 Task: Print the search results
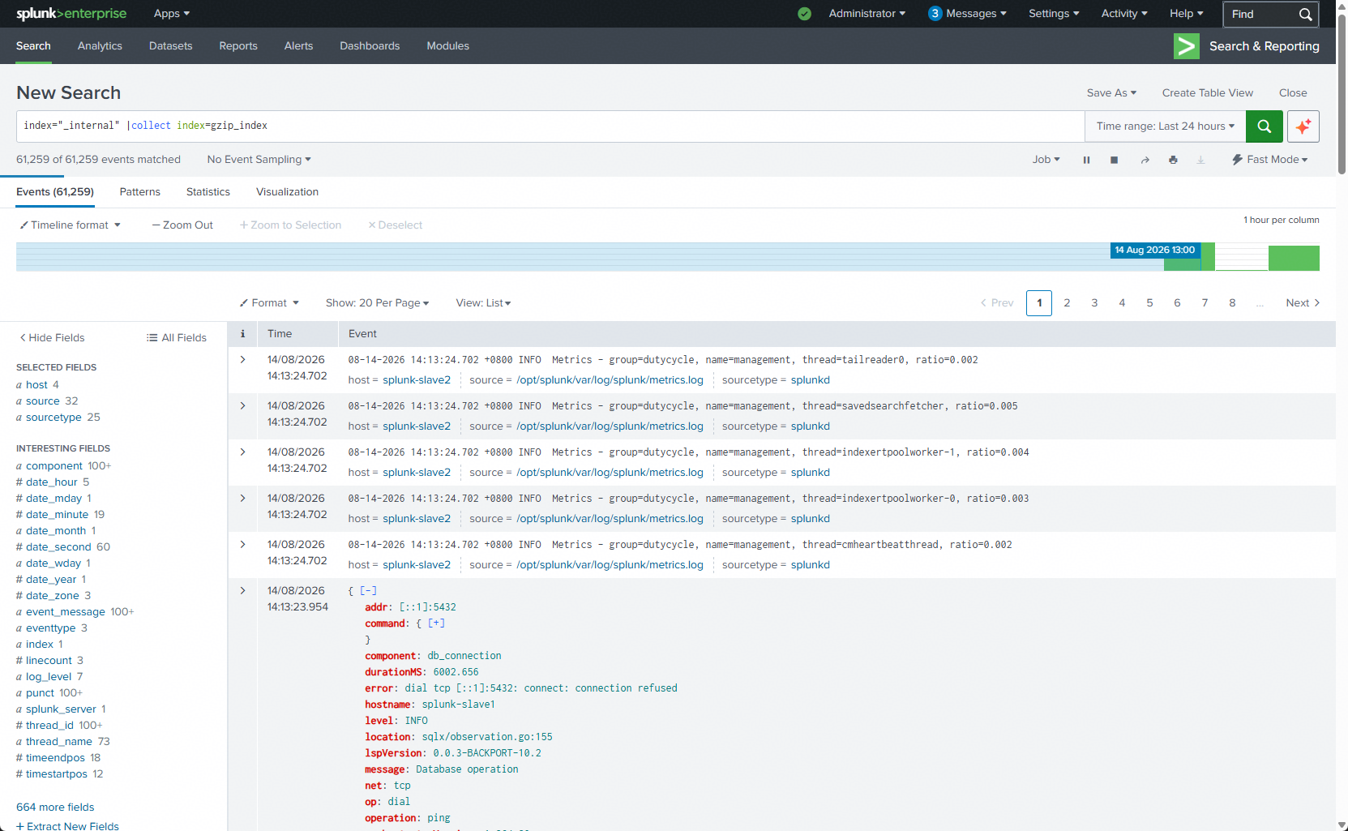point(1173,160)
